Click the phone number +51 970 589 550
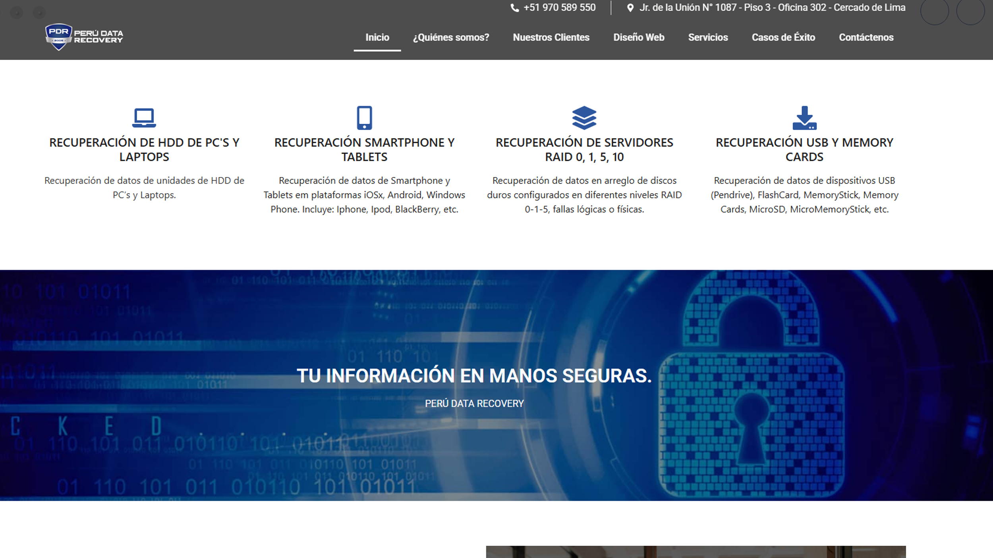 559,7
